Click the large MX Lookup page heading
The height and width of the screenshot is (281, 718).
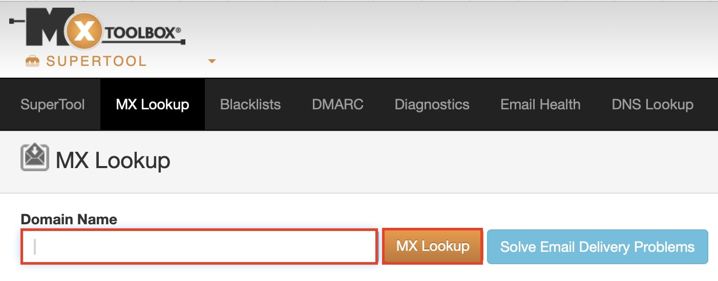pos(113,161)
